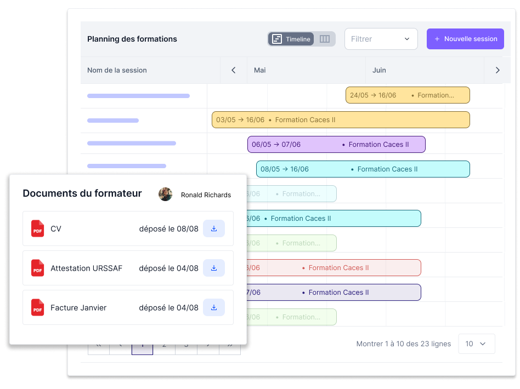
Task: Click the Timeline view icon
Action: (277, 39)
